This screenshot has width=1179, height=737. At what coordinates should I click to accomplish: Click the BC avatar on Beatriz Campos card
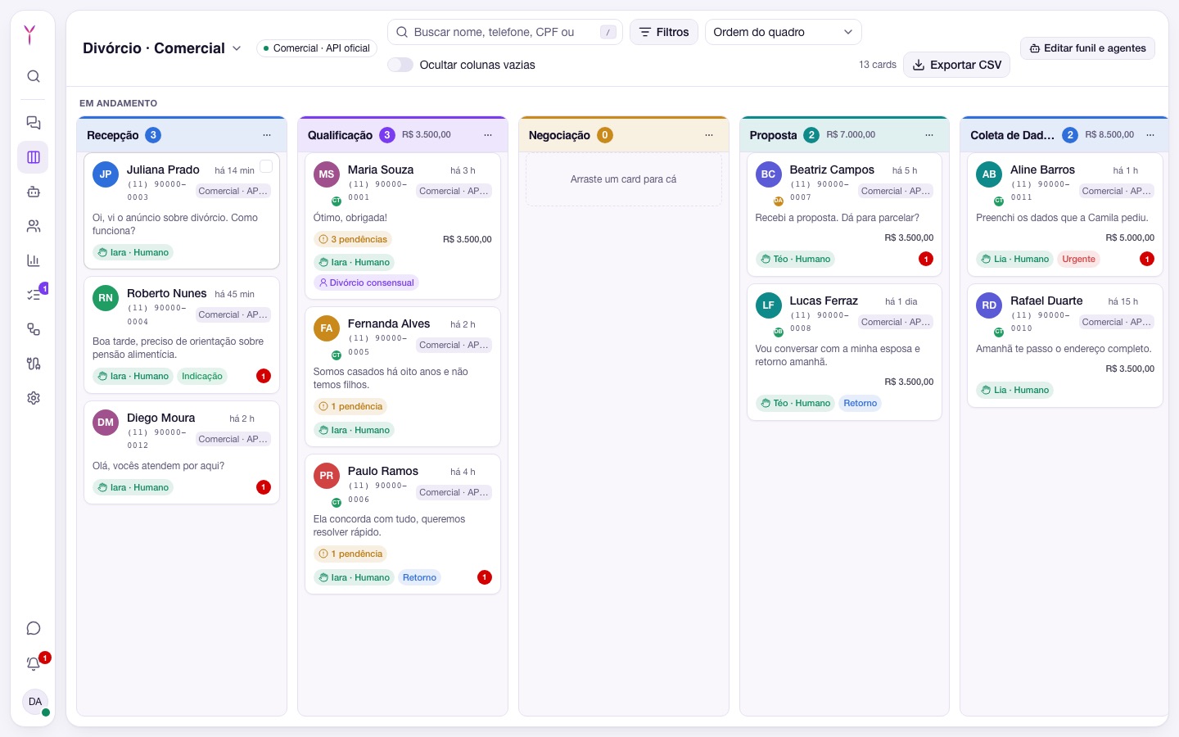pos(769,174)
